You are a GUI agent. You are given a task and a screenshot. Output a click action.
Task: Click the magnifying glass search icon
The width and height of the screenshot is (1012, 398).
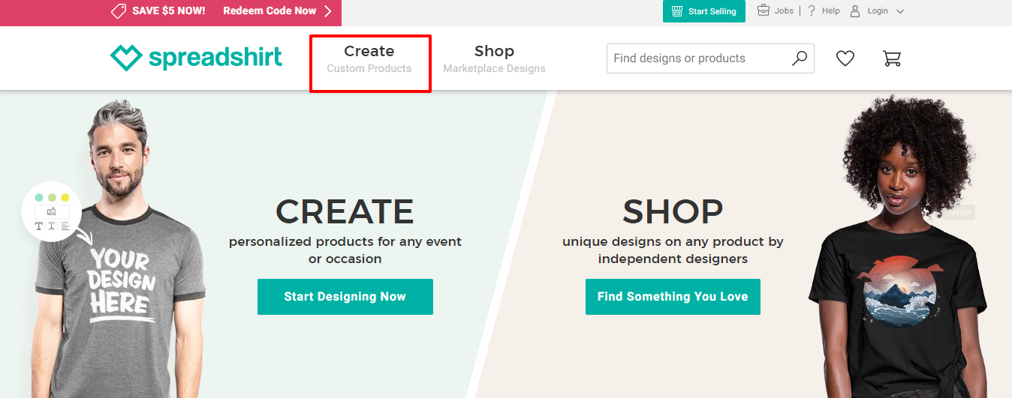coord(800,58)
